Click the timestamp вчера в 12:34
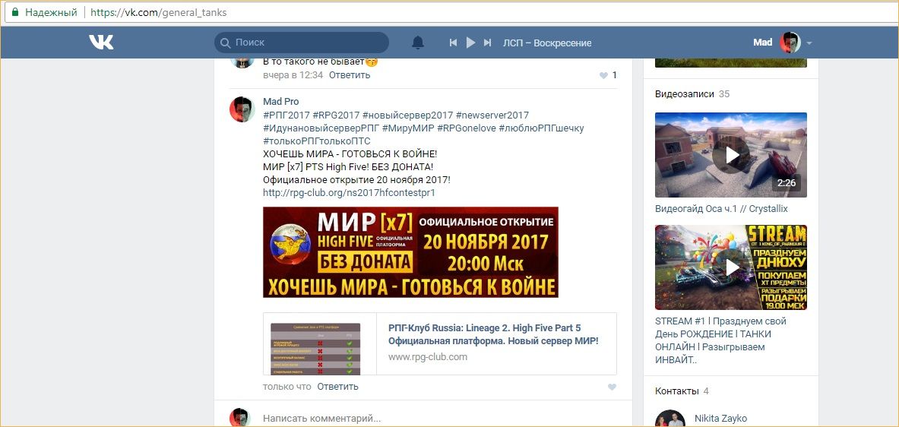This screenshot has width=899, height=427. (293, 75)
